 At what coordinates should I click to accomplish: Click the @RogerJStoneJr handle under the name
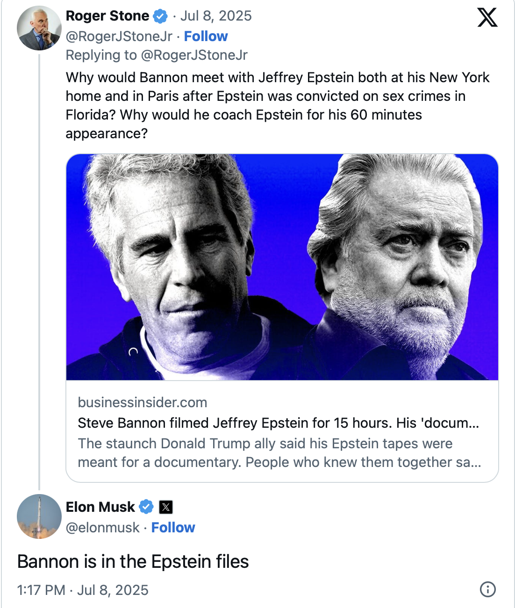tap(119, 36)
